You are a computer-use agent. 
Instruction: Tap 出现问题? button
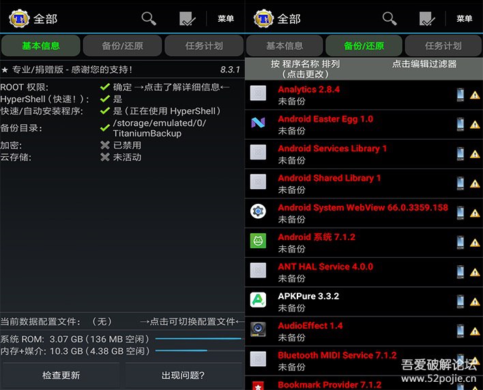point(183,375)
